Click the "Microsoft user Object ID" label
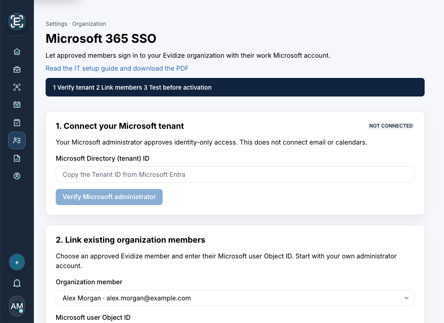Image resolution: width=444 pixels, height=323 pixels. coord(93,317)
